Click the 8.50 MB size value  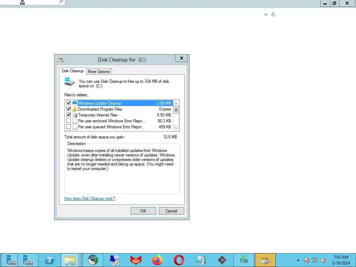(164, 115)
